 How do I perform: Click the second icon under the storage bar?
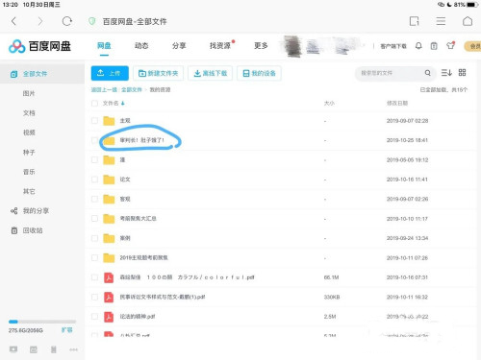coord(34,349)
